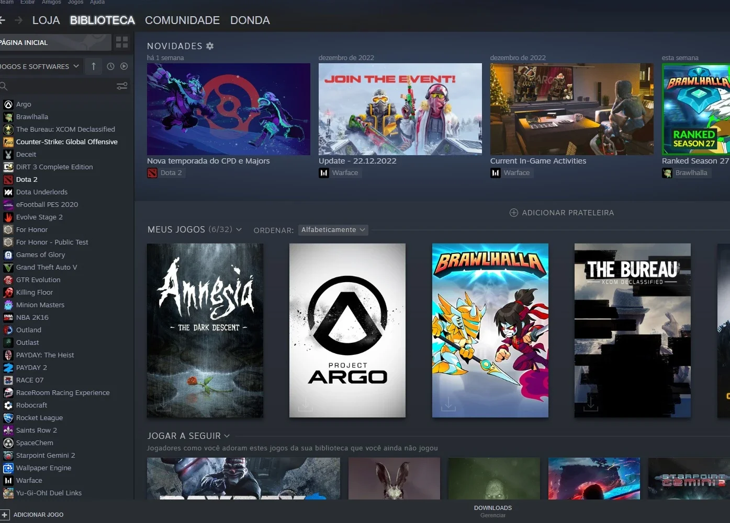
Task: Open the Biblioteca tab
Action: 103,20
